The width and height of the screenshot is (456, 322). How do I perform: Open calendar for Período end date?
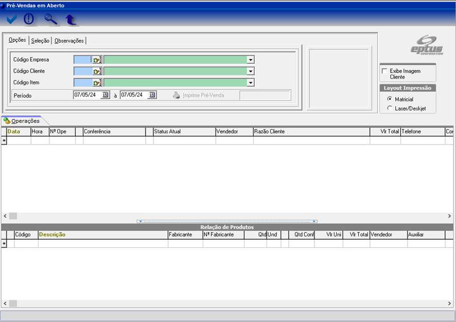[152, 95]
